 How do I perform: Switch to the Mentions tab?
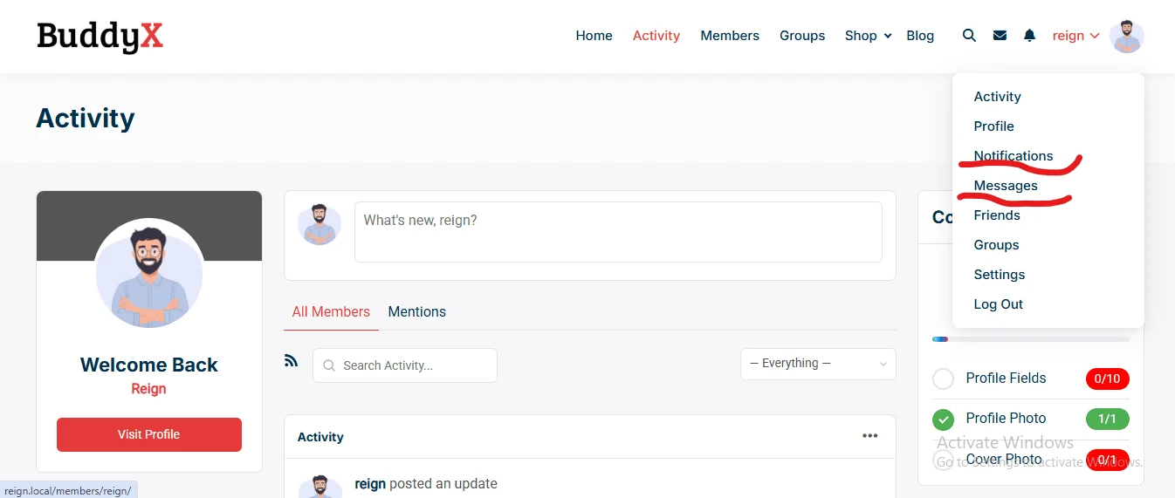click(417, 311)
